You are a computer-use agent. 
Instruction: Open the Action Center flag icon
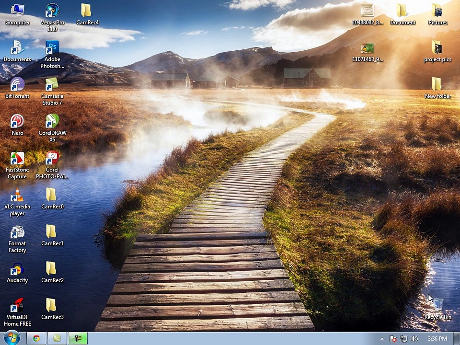(393, 339)
